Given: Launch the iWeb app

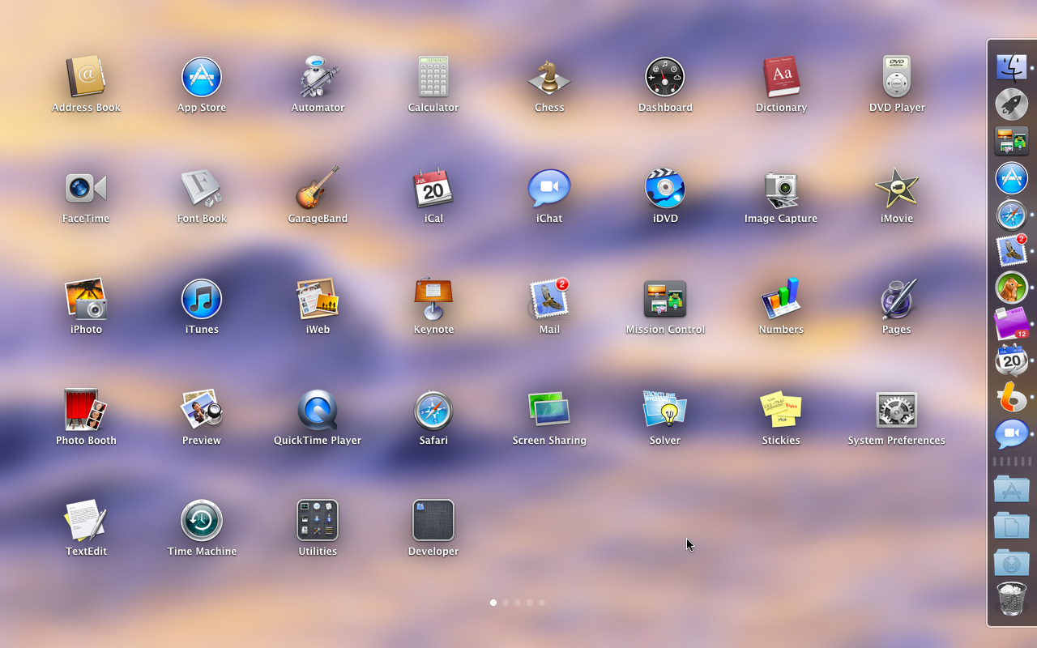Looking at the screenshot, I should [318, 299].
